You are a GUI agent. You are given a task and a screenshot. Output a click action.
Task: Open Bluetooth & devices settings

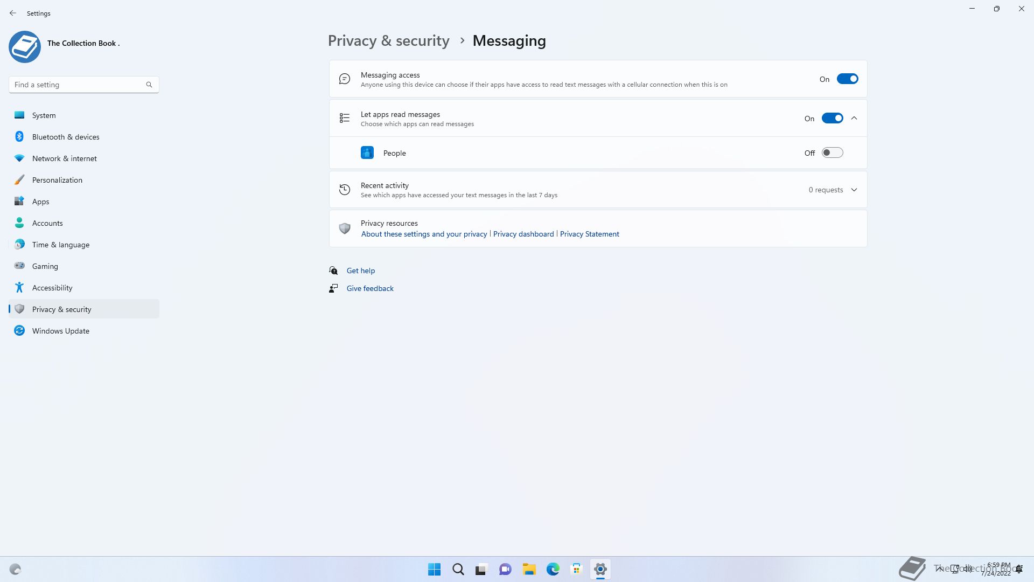(x=84, y=137)
